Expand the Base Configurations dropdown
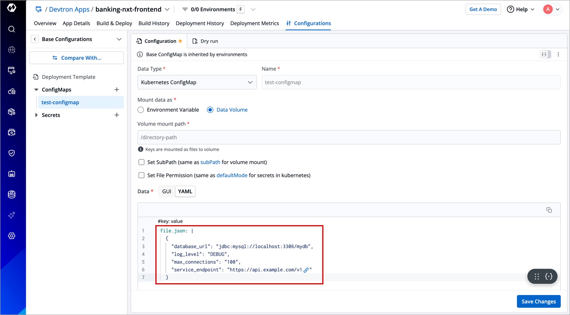The image size is (570, 315). [x=119, y=39]
